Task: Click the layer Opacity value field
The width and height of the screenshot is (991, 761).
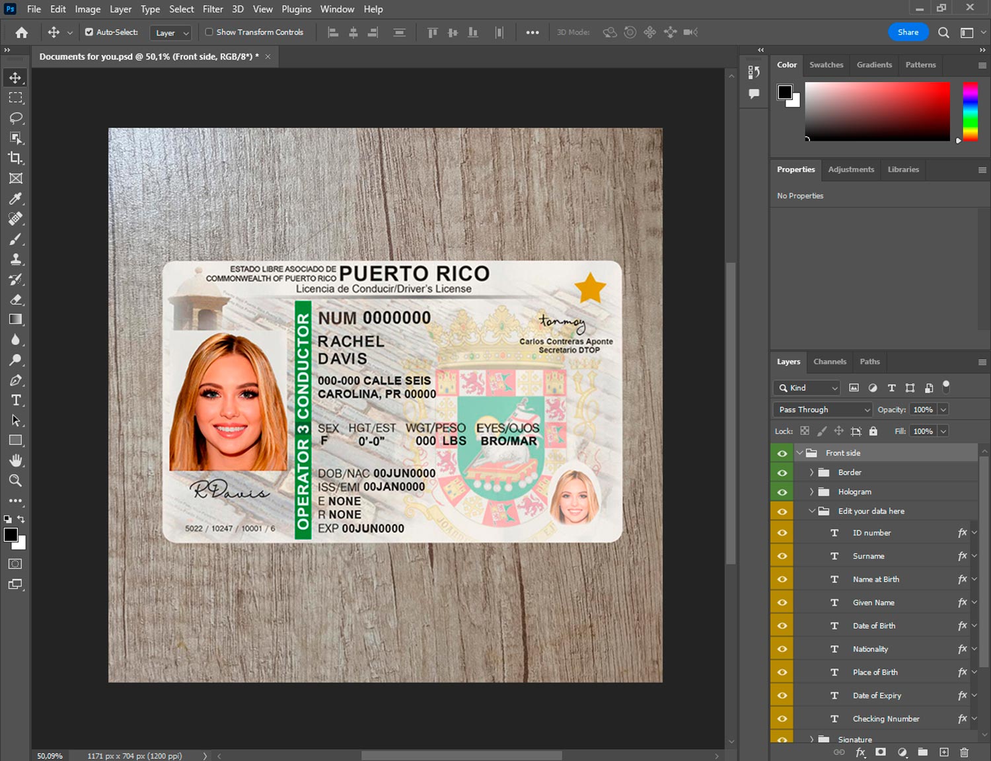Action: point(922,409)
